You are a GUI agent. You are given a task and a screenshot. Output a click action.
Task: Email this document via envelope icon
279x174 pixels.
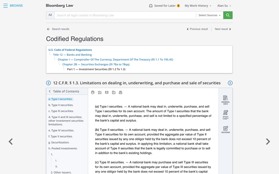pyautogui.click(x=107, y=93)
